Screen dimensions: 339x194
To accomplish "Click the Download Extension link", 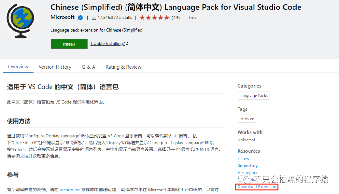I will (x=257, y=187).
